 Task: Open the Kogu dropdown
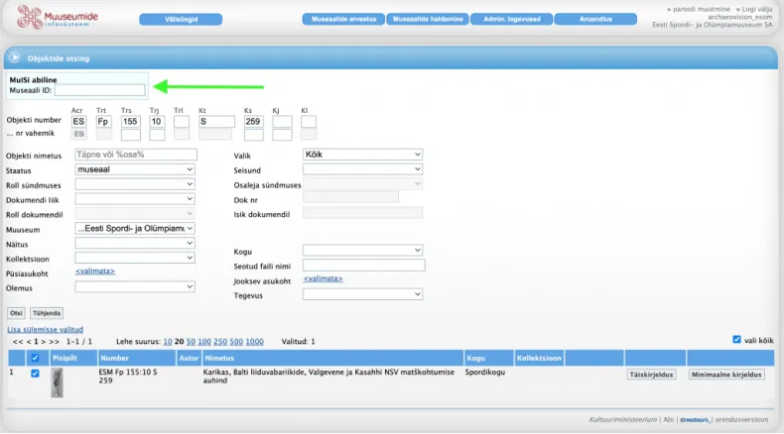tap(362, 251)
